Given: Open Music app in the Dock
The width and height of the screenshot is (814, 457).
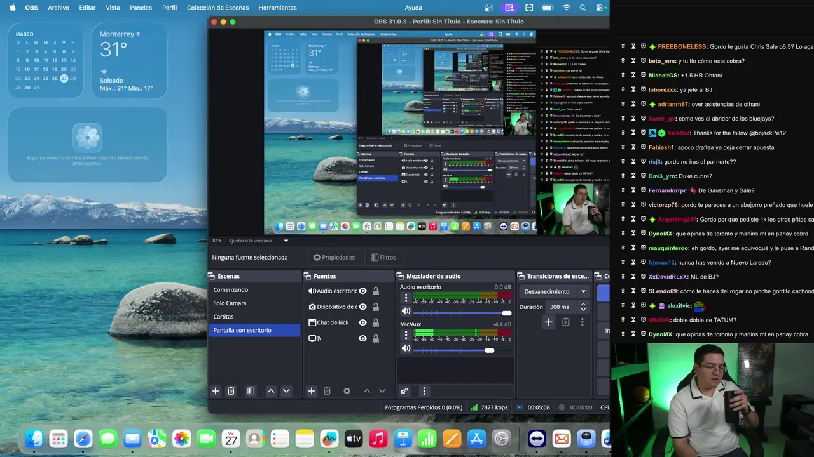Looking at the screenshot, I should tap(378, 438).
